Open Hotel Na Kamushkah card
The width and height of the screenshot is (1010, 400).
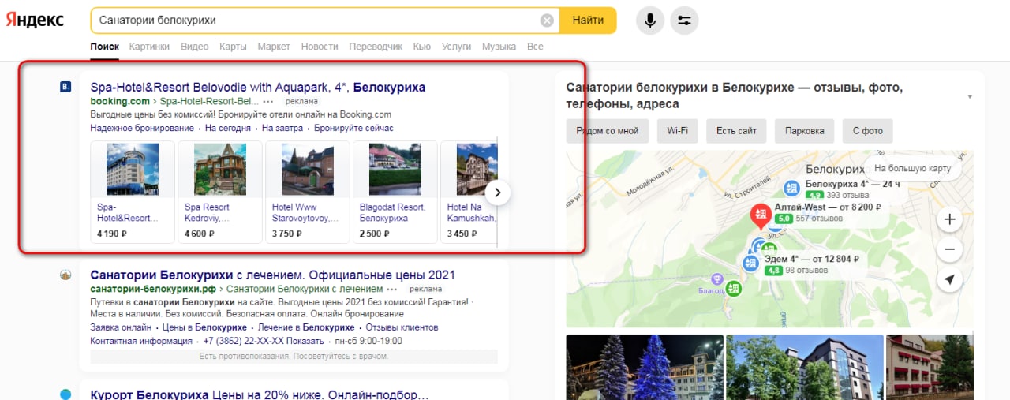tap(469, 192)
